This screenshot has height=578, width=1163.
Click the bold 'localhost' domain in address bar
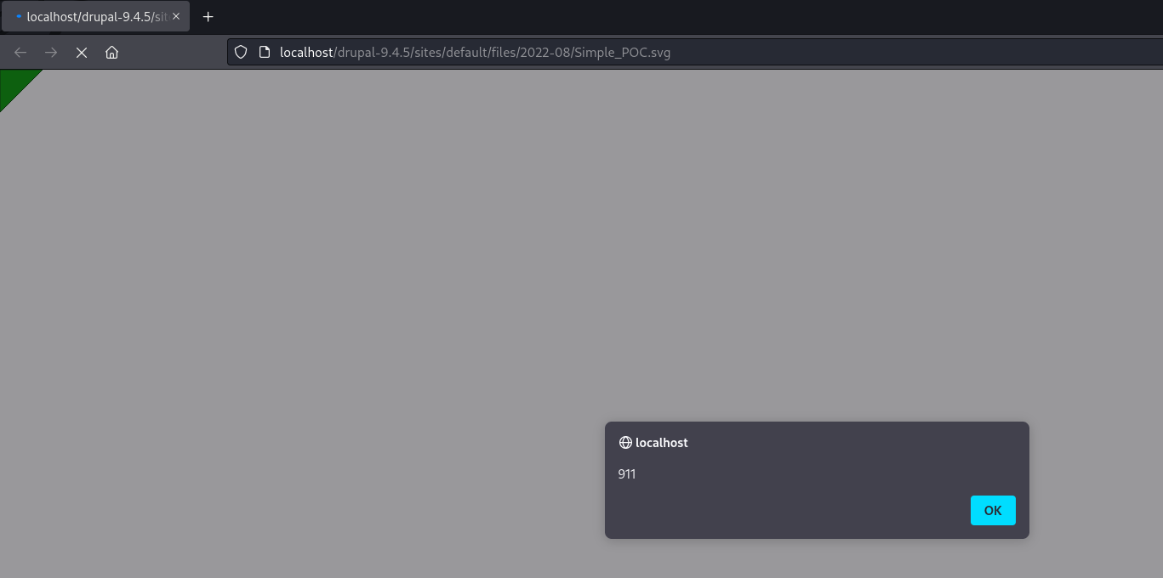[306, 53]
